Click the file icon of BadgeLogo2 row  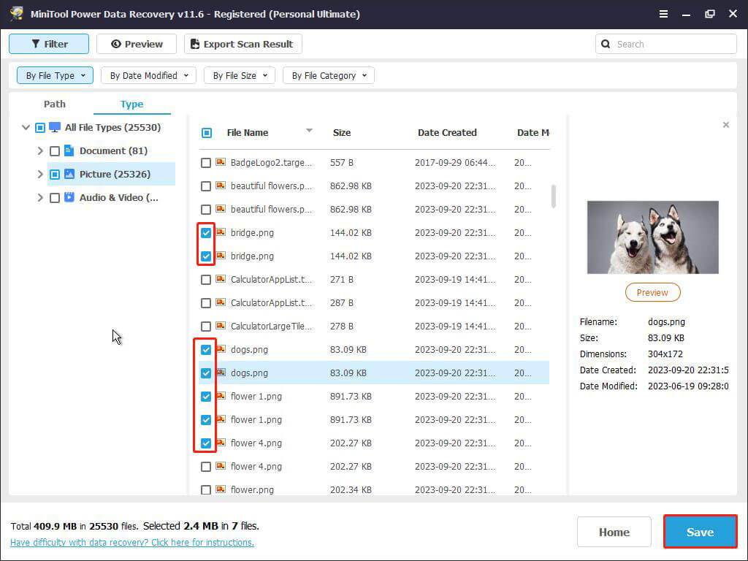[x=221, y=162]
